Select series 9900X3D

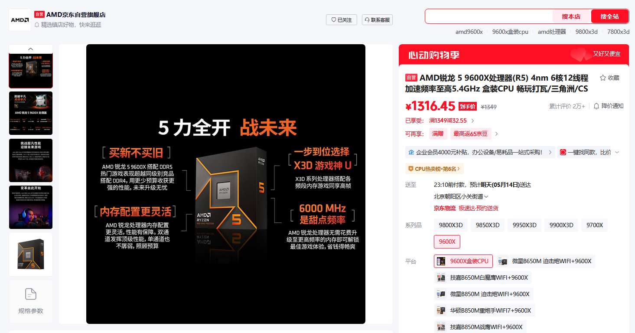point(561,225)
